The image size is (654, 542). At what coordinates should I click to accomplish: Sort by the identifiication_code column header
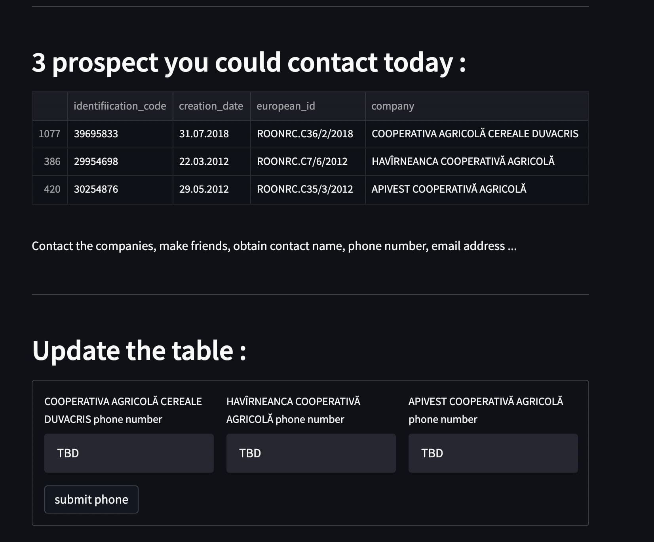point(120,106)
